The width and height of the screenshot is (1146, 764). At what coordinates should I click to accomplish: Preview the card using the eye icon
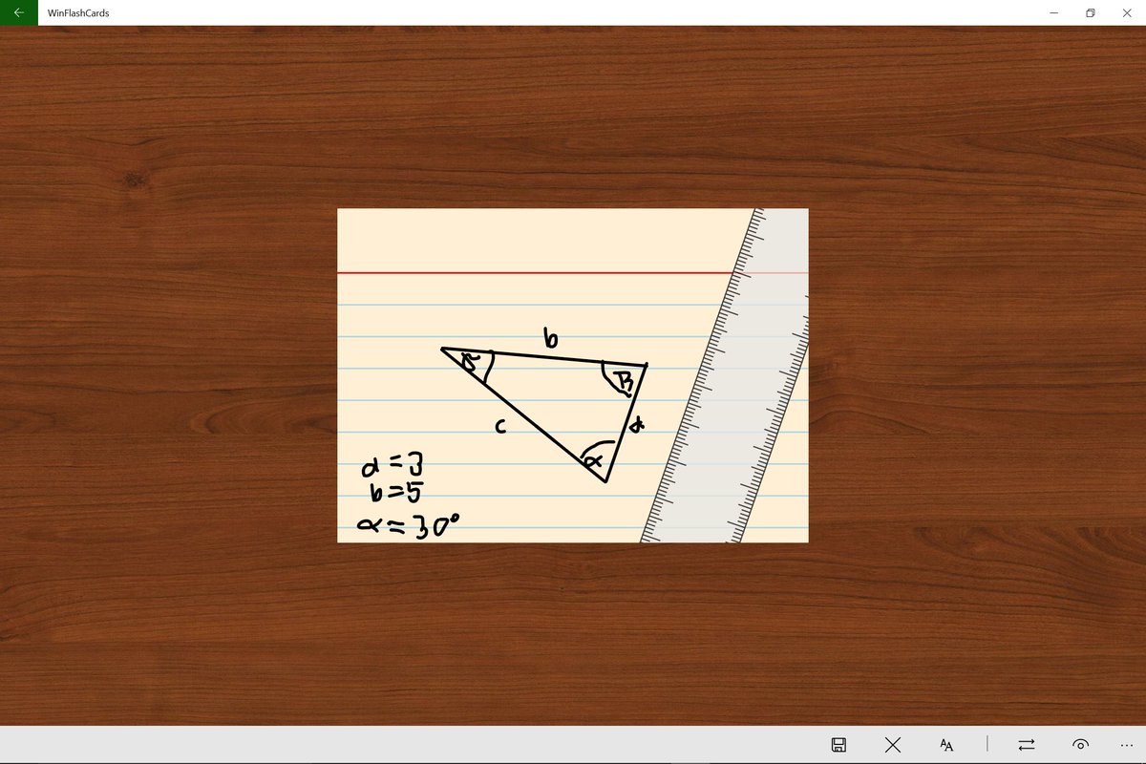[1081, 745]
